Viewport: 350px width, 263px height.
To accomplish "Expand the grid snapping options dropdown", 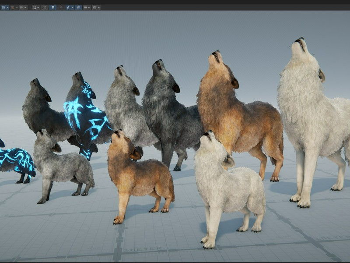I will (x=17, y=7).
